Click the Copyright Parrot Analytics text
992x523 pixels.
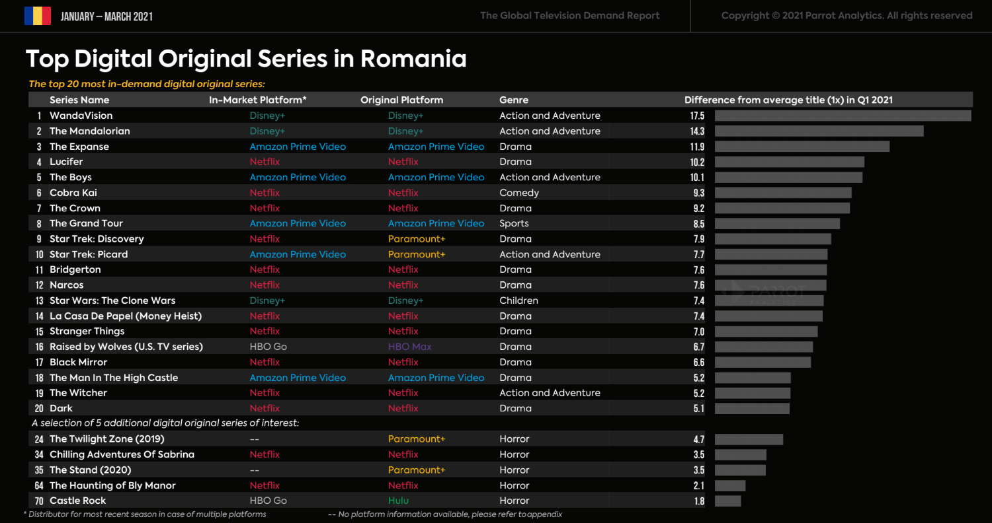(847, 16)
